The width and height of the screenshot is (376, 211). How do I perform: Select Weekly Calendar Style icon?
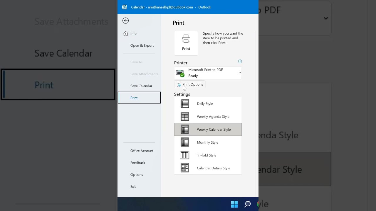tap(185, 129)
